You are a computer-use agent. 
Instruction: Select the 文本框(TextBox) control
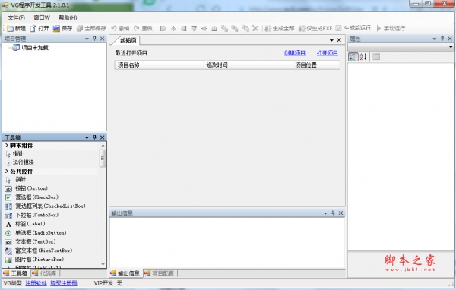pos(36,241)
